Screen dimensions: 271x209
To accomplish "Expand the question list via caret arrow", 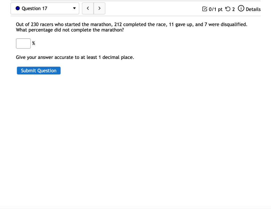I will tap(74, 8).
